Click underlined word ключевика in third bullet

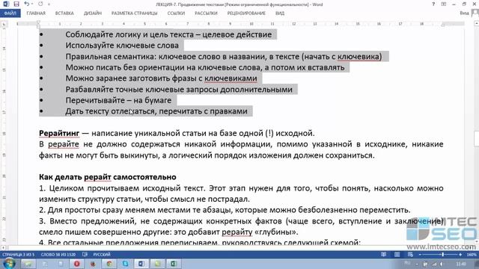(x=359, y=57)
